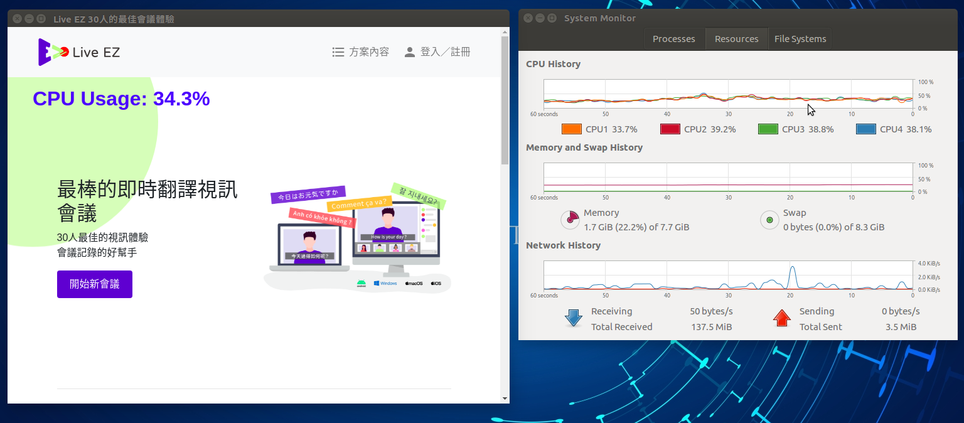Click the 0 bytes (0.0%) of 8.3 GiB value
964x423 pixels.
point(834,227)
